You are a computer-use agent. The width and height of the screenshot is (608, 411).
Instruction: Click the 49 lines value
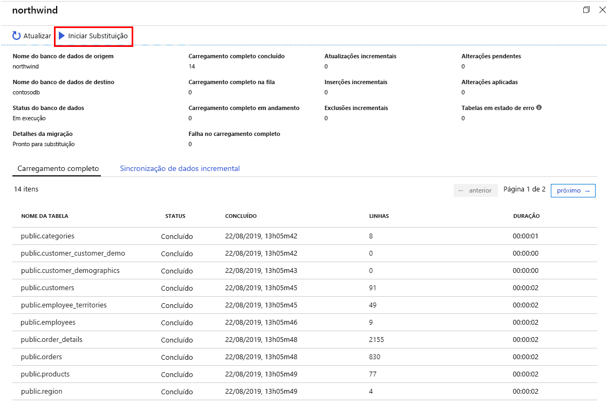pos(373,305)
